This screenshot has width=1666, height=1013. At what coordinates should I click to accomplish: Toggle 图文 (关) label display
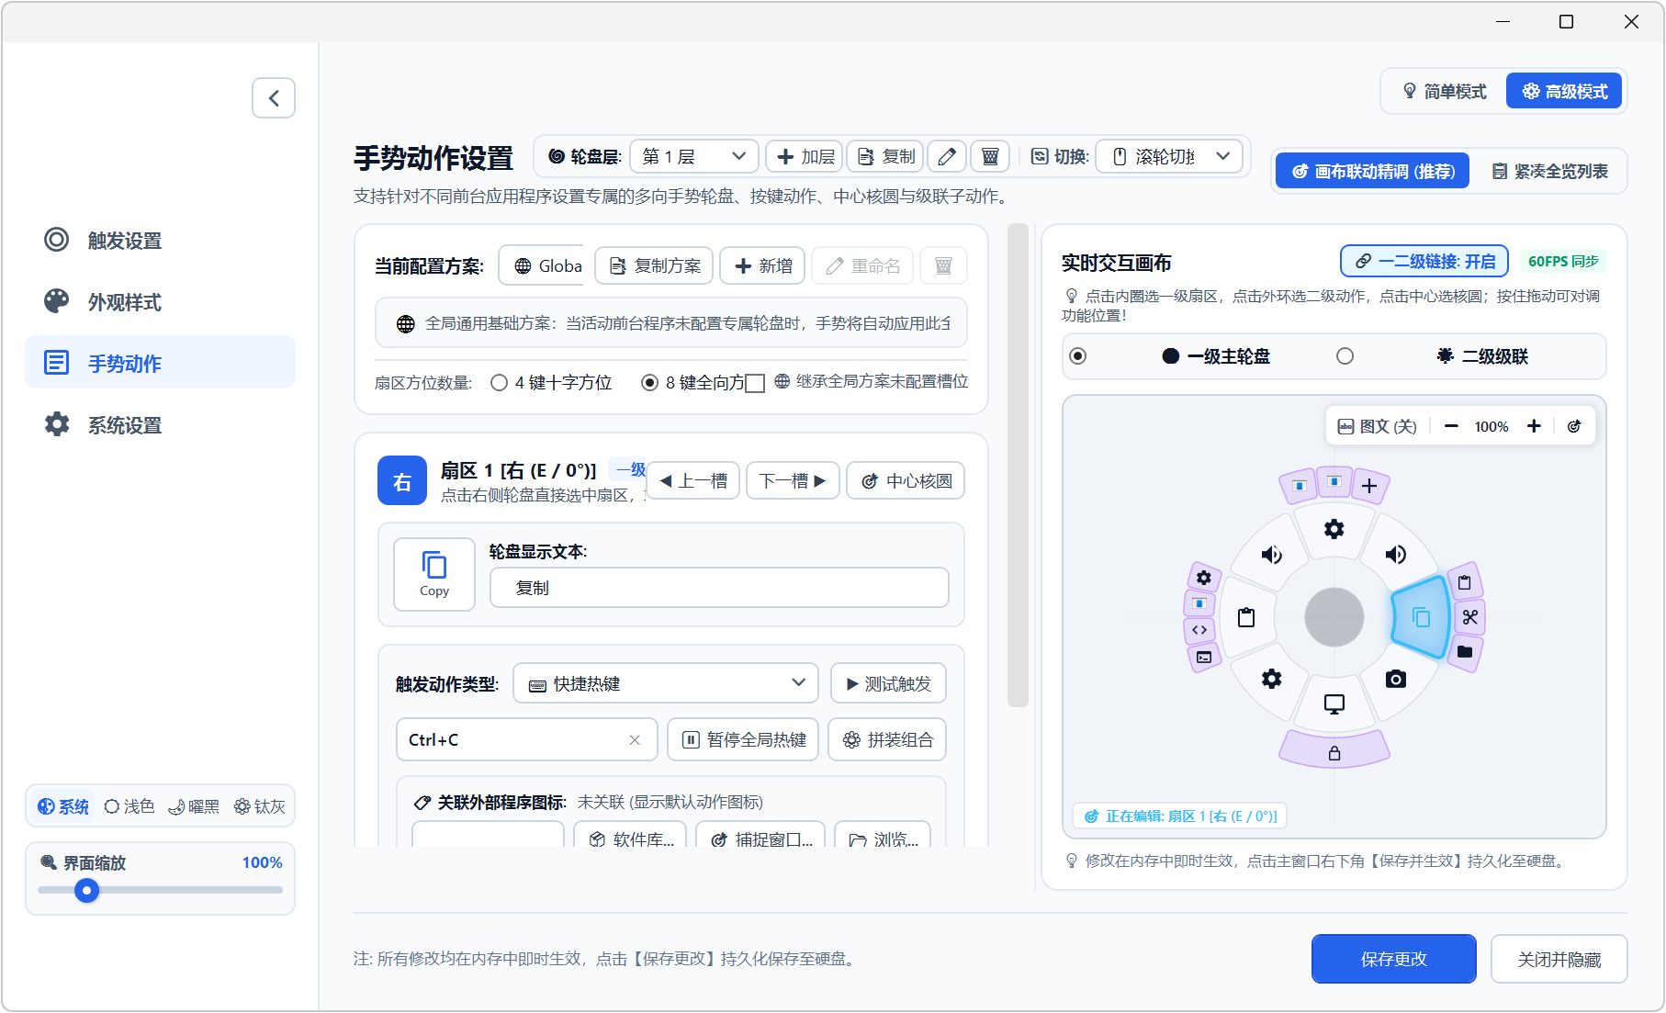(1378, 426)
